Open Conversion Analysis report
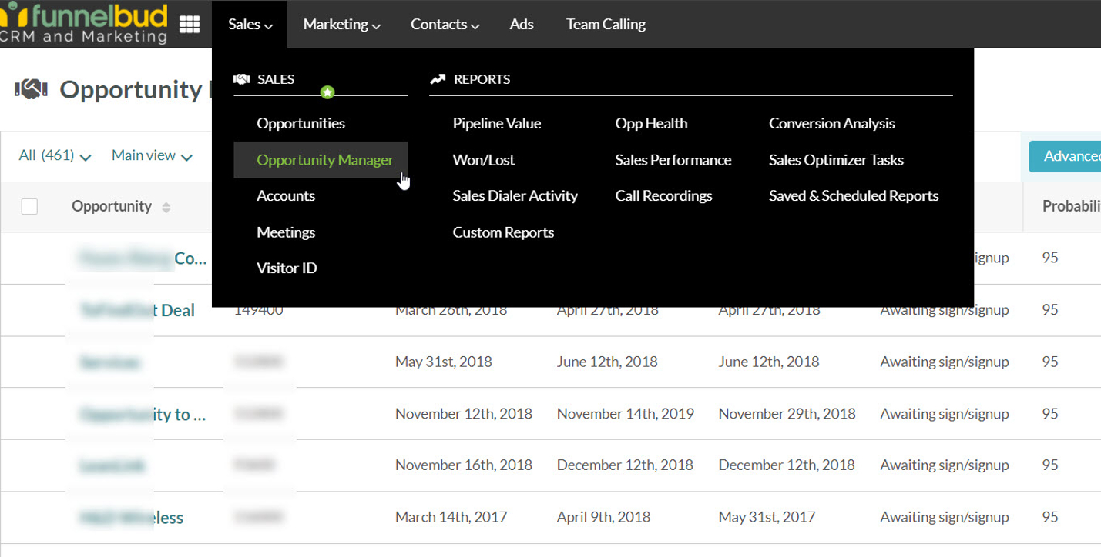Screen dimensions: 1101x557 click(x=832, y=123)
